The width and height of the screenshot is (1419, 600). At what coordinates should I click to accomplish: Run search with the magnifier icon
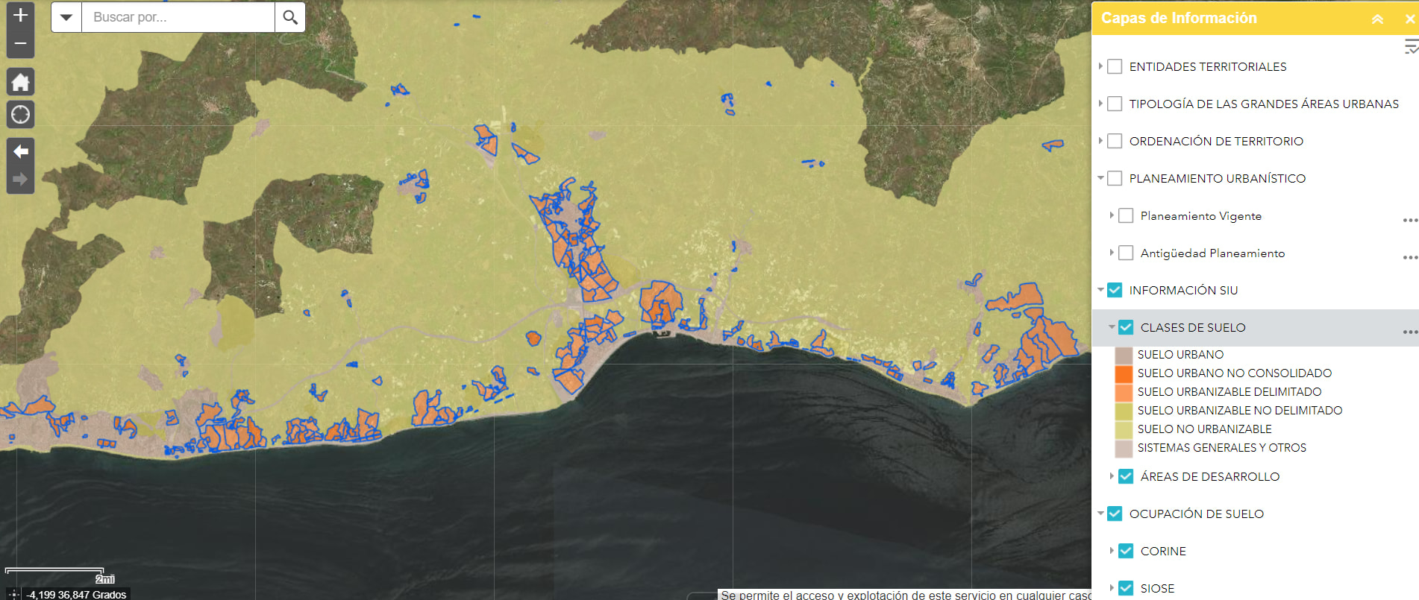click(290, 17)
